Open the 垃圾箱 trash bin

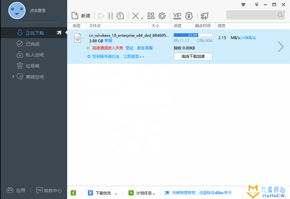pyautogui.click(x=33, y=66)
